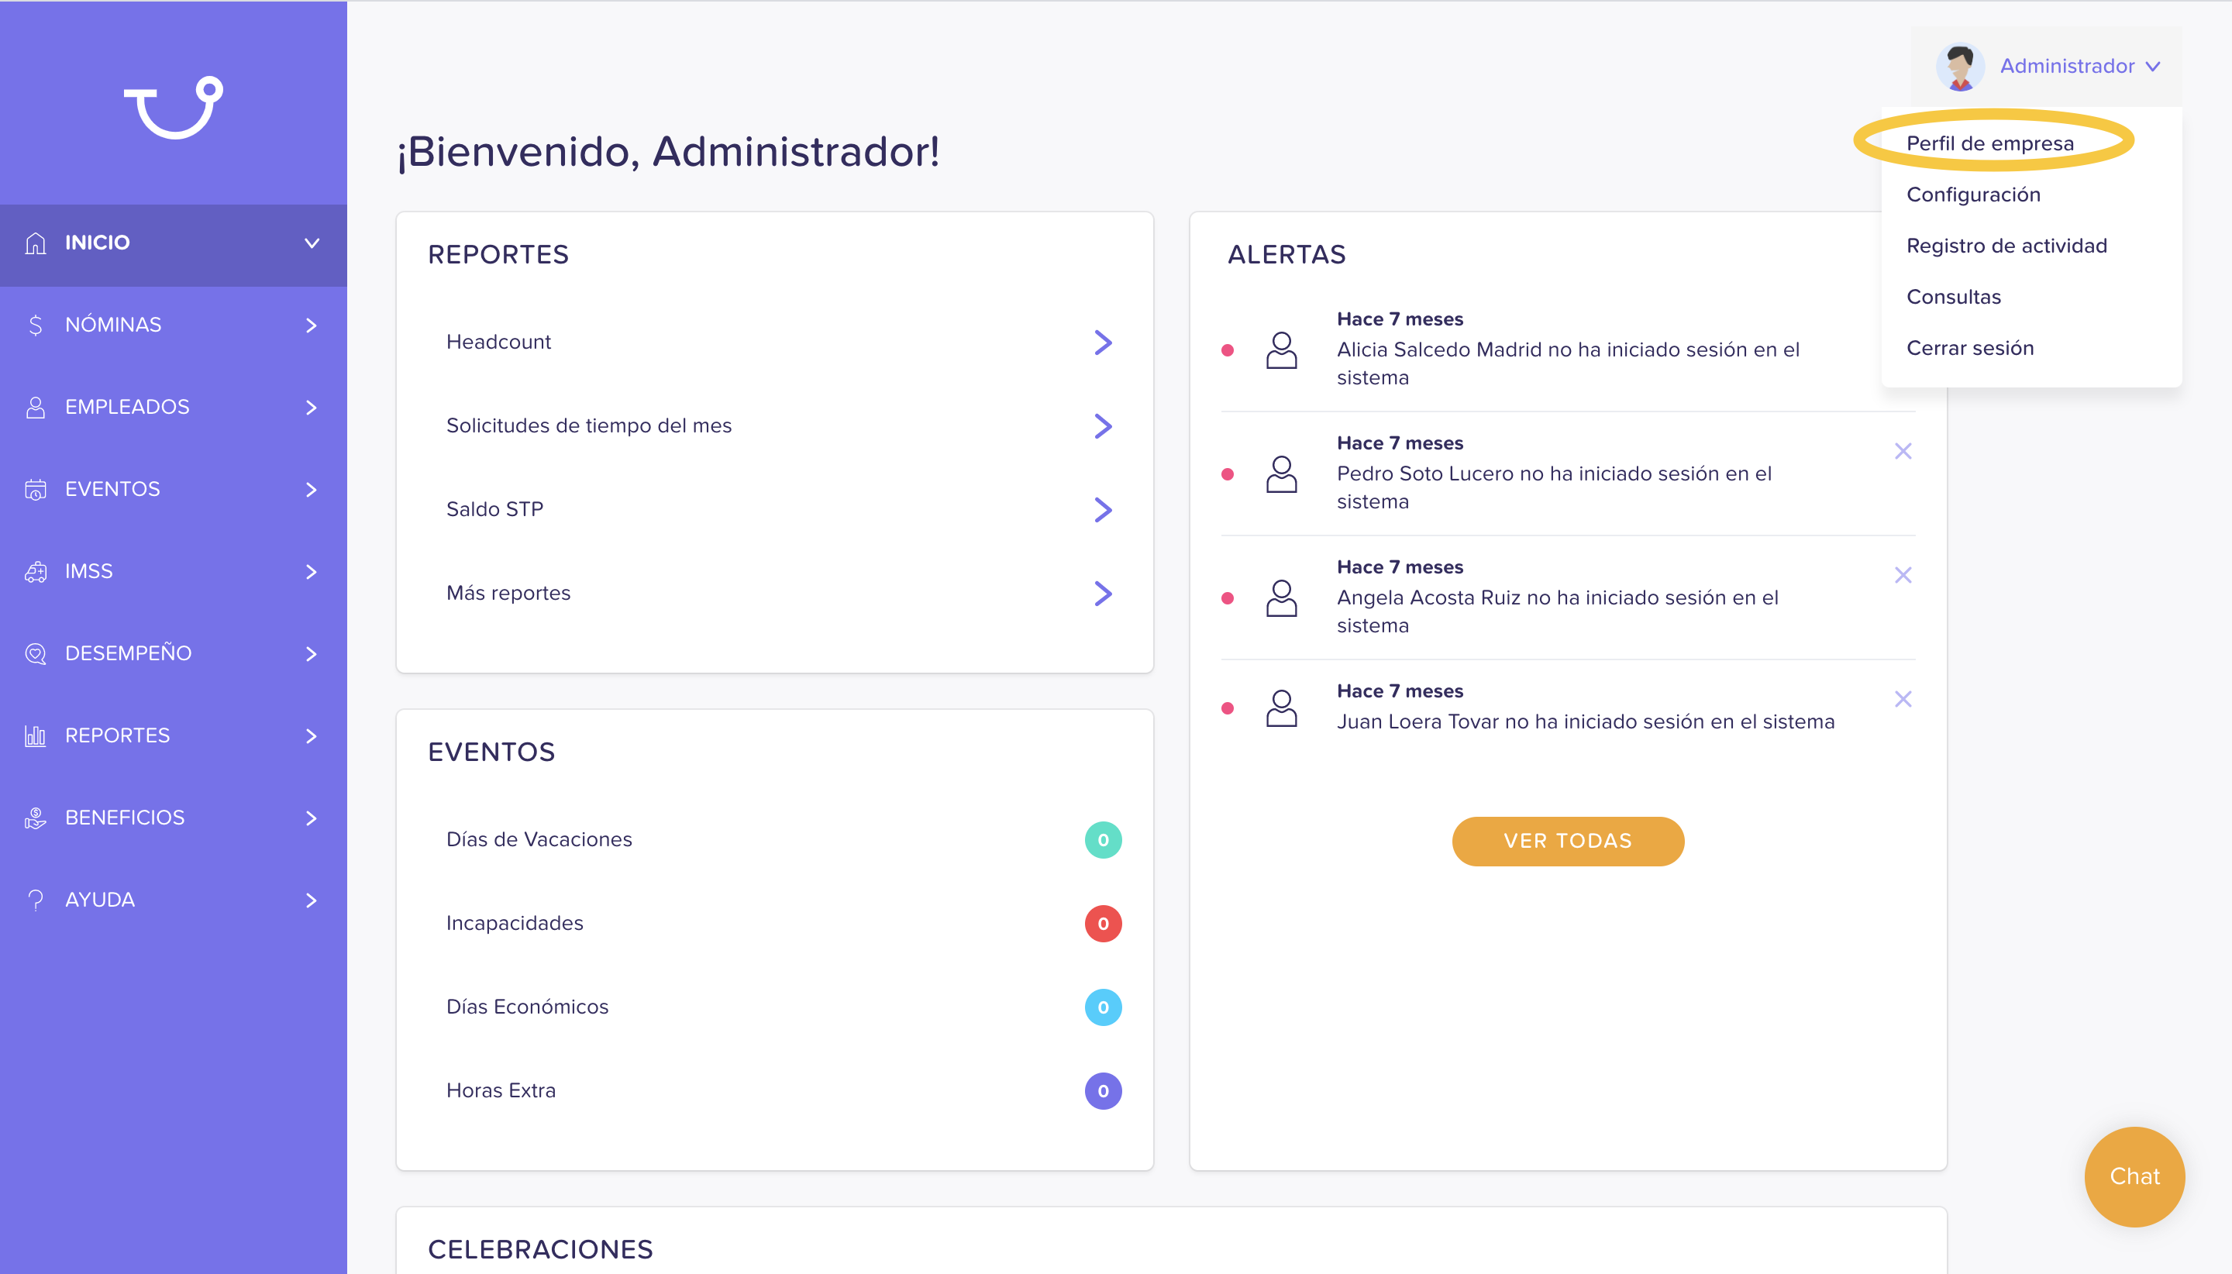Click the Reportes bar chart icon
Viewport: 2232px width, 1274px height.
pos(35,736)
